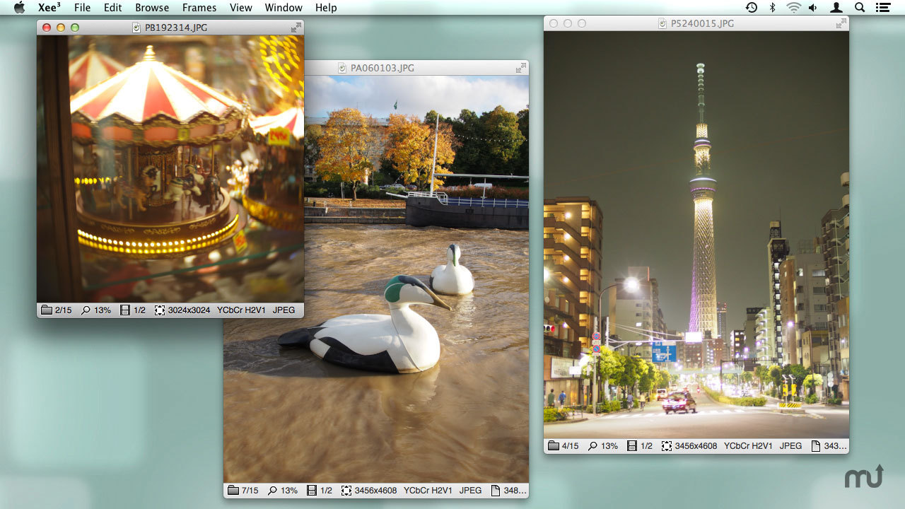Open the Frames menu
The image size is (905, 509).
199,8
